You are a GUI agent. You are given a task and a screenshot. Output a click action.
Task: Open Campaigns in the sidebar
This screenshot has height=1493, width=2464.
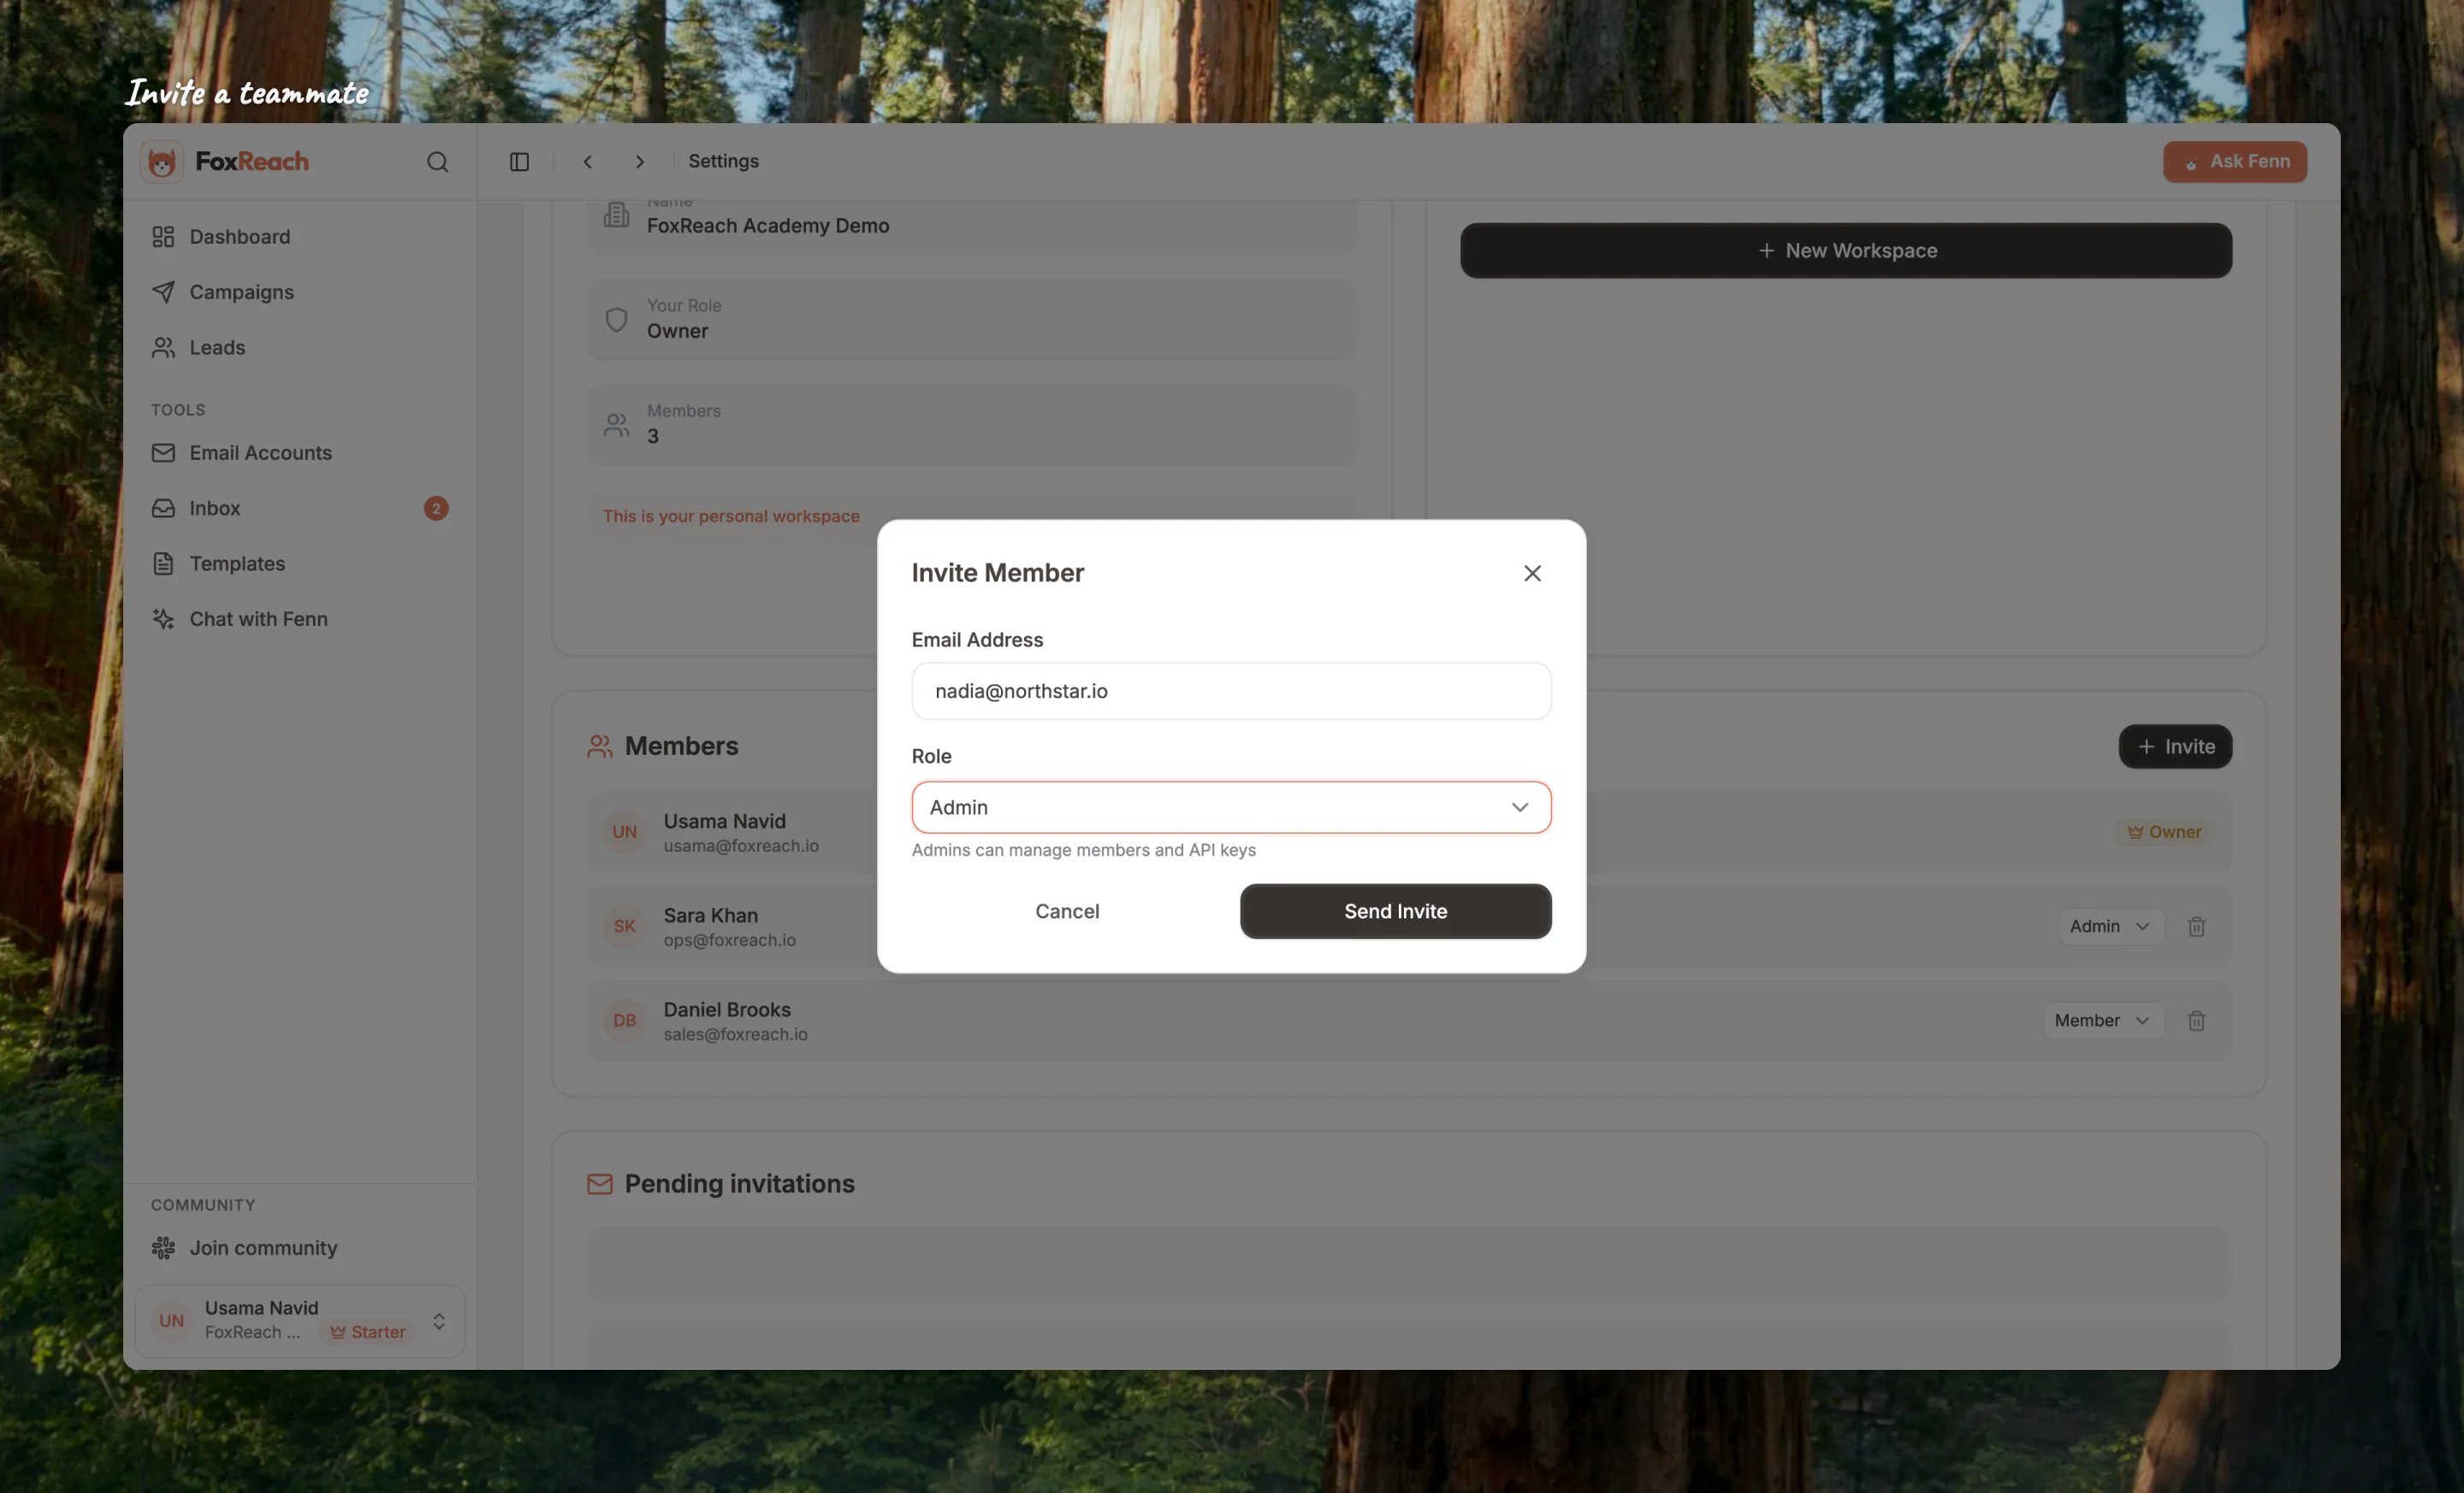[300, 292]
